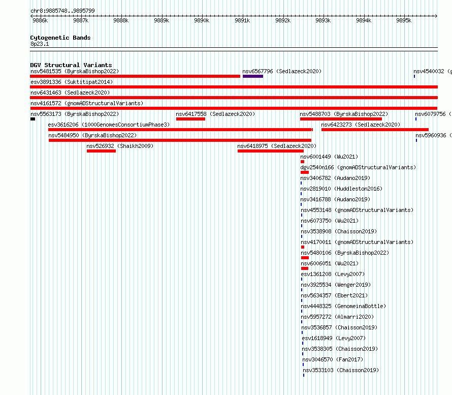The image size is (452, 395).
Task: Click the black nsv5563173 variant bar
Action: 33,119
